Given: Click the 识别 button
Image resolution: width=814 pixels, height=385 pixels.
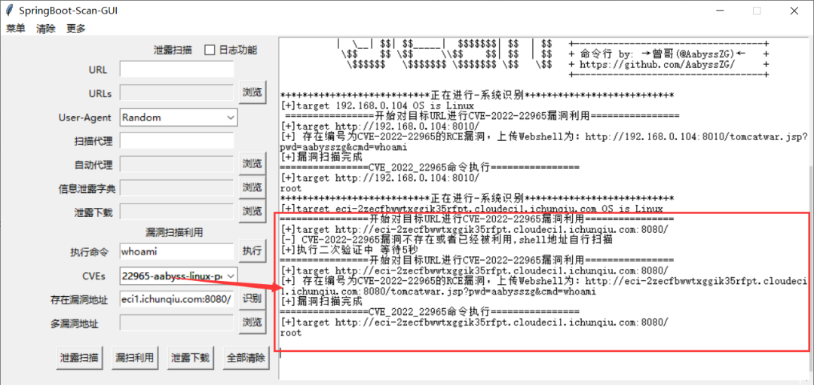Looking at the screenshot, I should [252, 299].
